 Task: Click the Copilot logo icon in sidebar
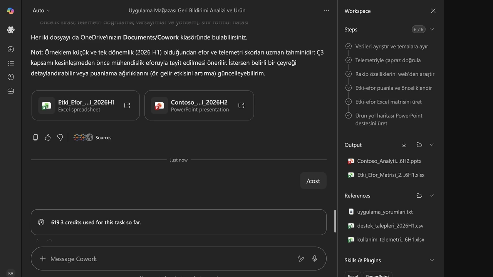point(11,11)
